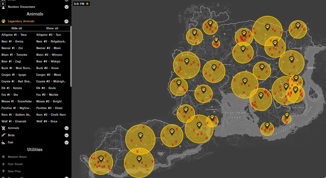Click Buck #2 - Snow entry
Viewport: 326px width, 178px height.
tap(47, 68)
